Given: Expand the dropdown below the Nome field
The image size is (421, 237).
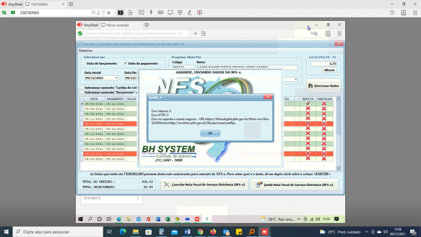Looking at the screenshot, I should tap(296, 79).
